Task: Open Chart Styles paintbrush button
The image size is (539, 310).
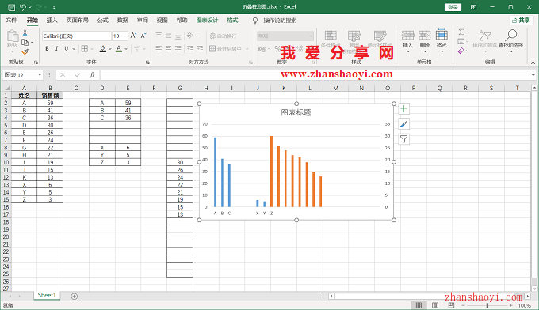Action: [404, 124]
